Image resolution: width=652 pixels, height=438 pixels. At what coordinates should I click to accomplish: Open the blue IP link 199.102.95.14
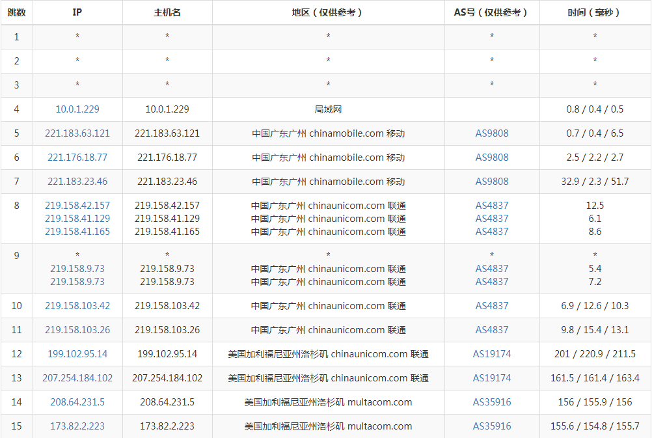pos(77,354)
